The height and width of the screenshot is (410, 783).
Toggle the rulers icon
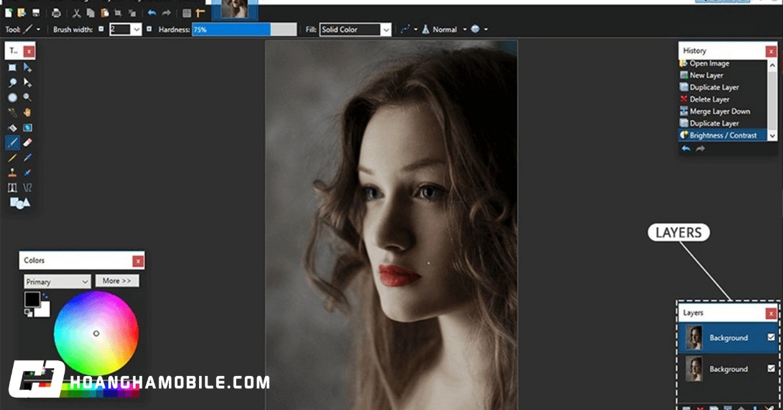point(200,12)
